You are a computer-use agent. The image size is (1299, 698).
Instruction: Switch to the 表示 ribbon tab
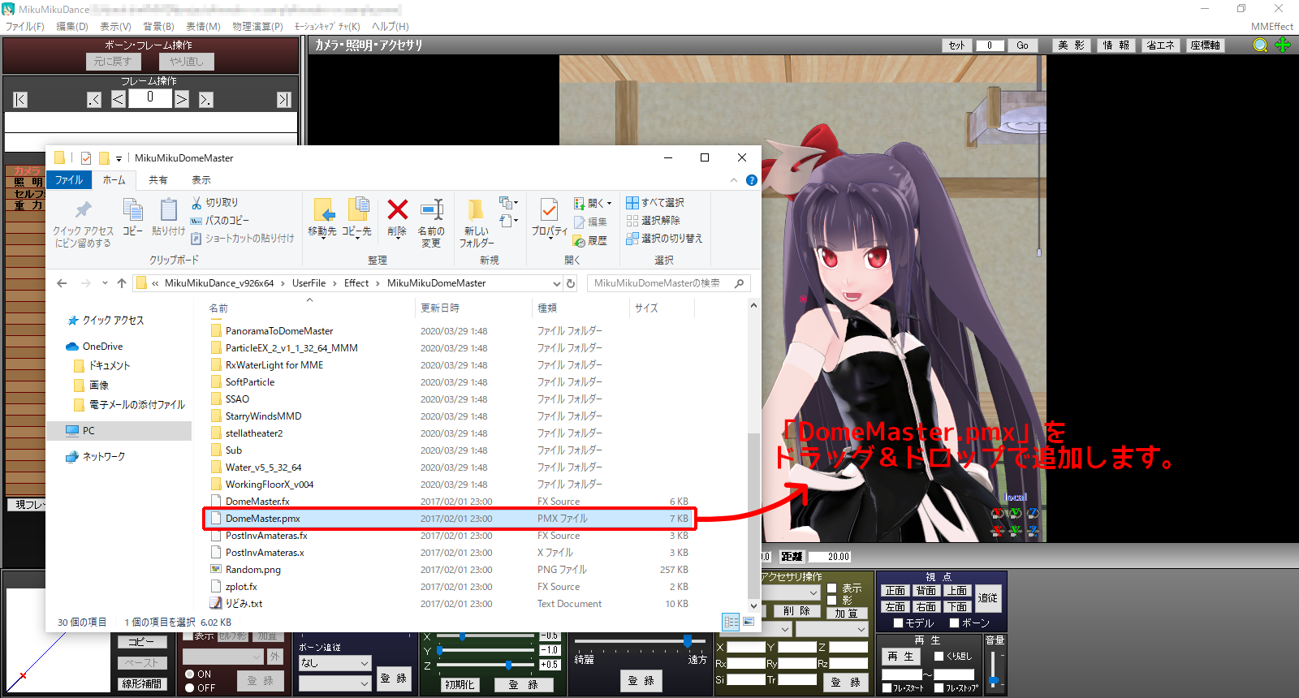click(201, 180)
